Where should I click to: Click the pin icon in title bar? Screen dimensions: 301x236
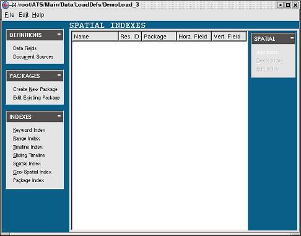[13, 5]
